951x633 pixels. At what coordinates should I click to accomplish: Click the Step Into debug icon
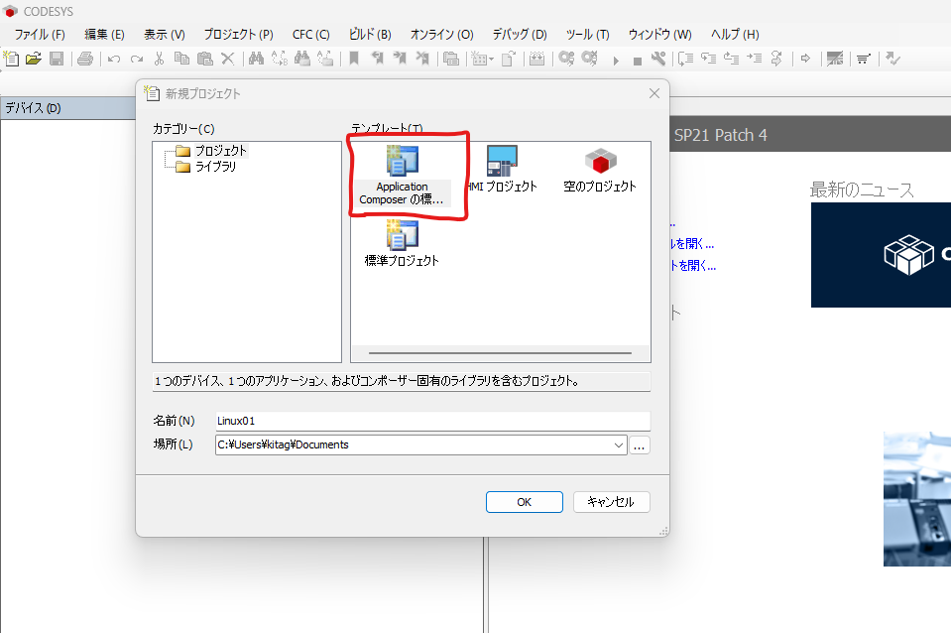(x=708, y=59)
